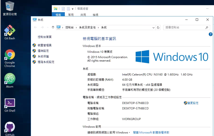Click new folder icon in File Explorer toolbar
The width and height of the screenshot is (214, 136).
click(68, 9)
